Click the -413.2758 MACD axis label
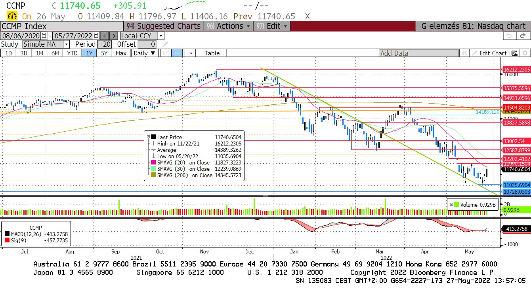Screen dimensions: 531x291 [x=516, y=229]
